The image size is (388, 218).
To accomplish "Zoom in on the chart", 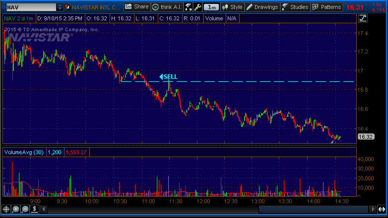I will 16,209.
